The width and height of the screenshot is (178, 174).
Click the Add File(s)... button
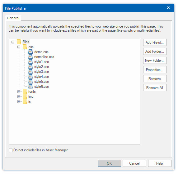(x=155, y=42)
